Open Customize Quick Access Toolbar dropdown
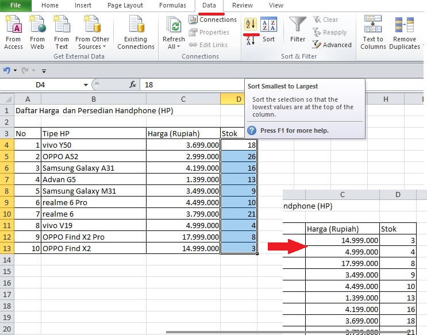 pos(44,71)
